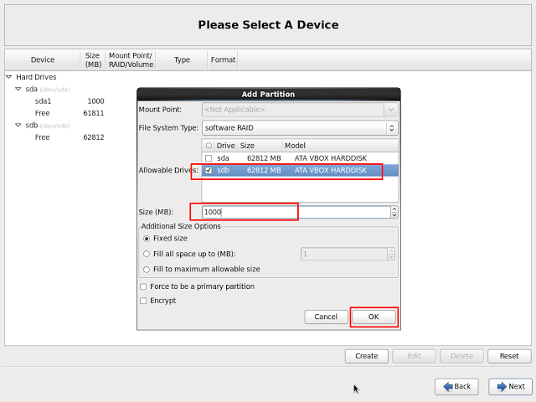Collapse the sda drive tree node
The image size is (536, 402).
click(x=18, y=89)
